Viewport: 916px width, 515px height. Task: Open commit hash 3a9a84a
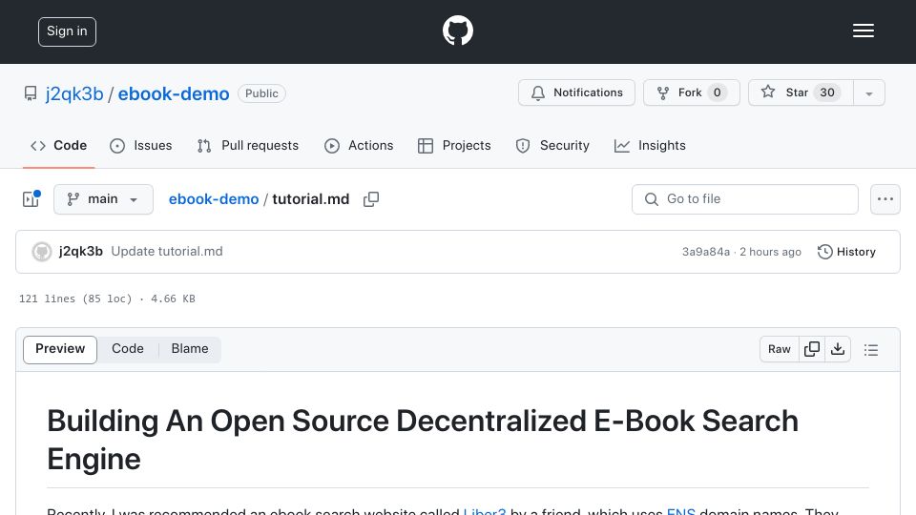(706, 252)
